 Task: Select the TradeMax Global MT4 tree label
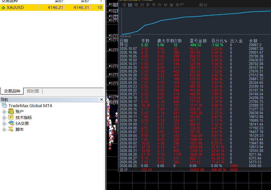tap(30, 106)
